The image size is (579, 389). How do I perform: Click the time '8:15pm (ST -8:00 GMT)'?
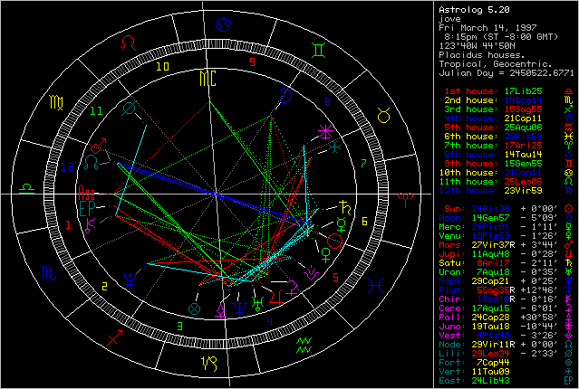[x=501, y=37]
